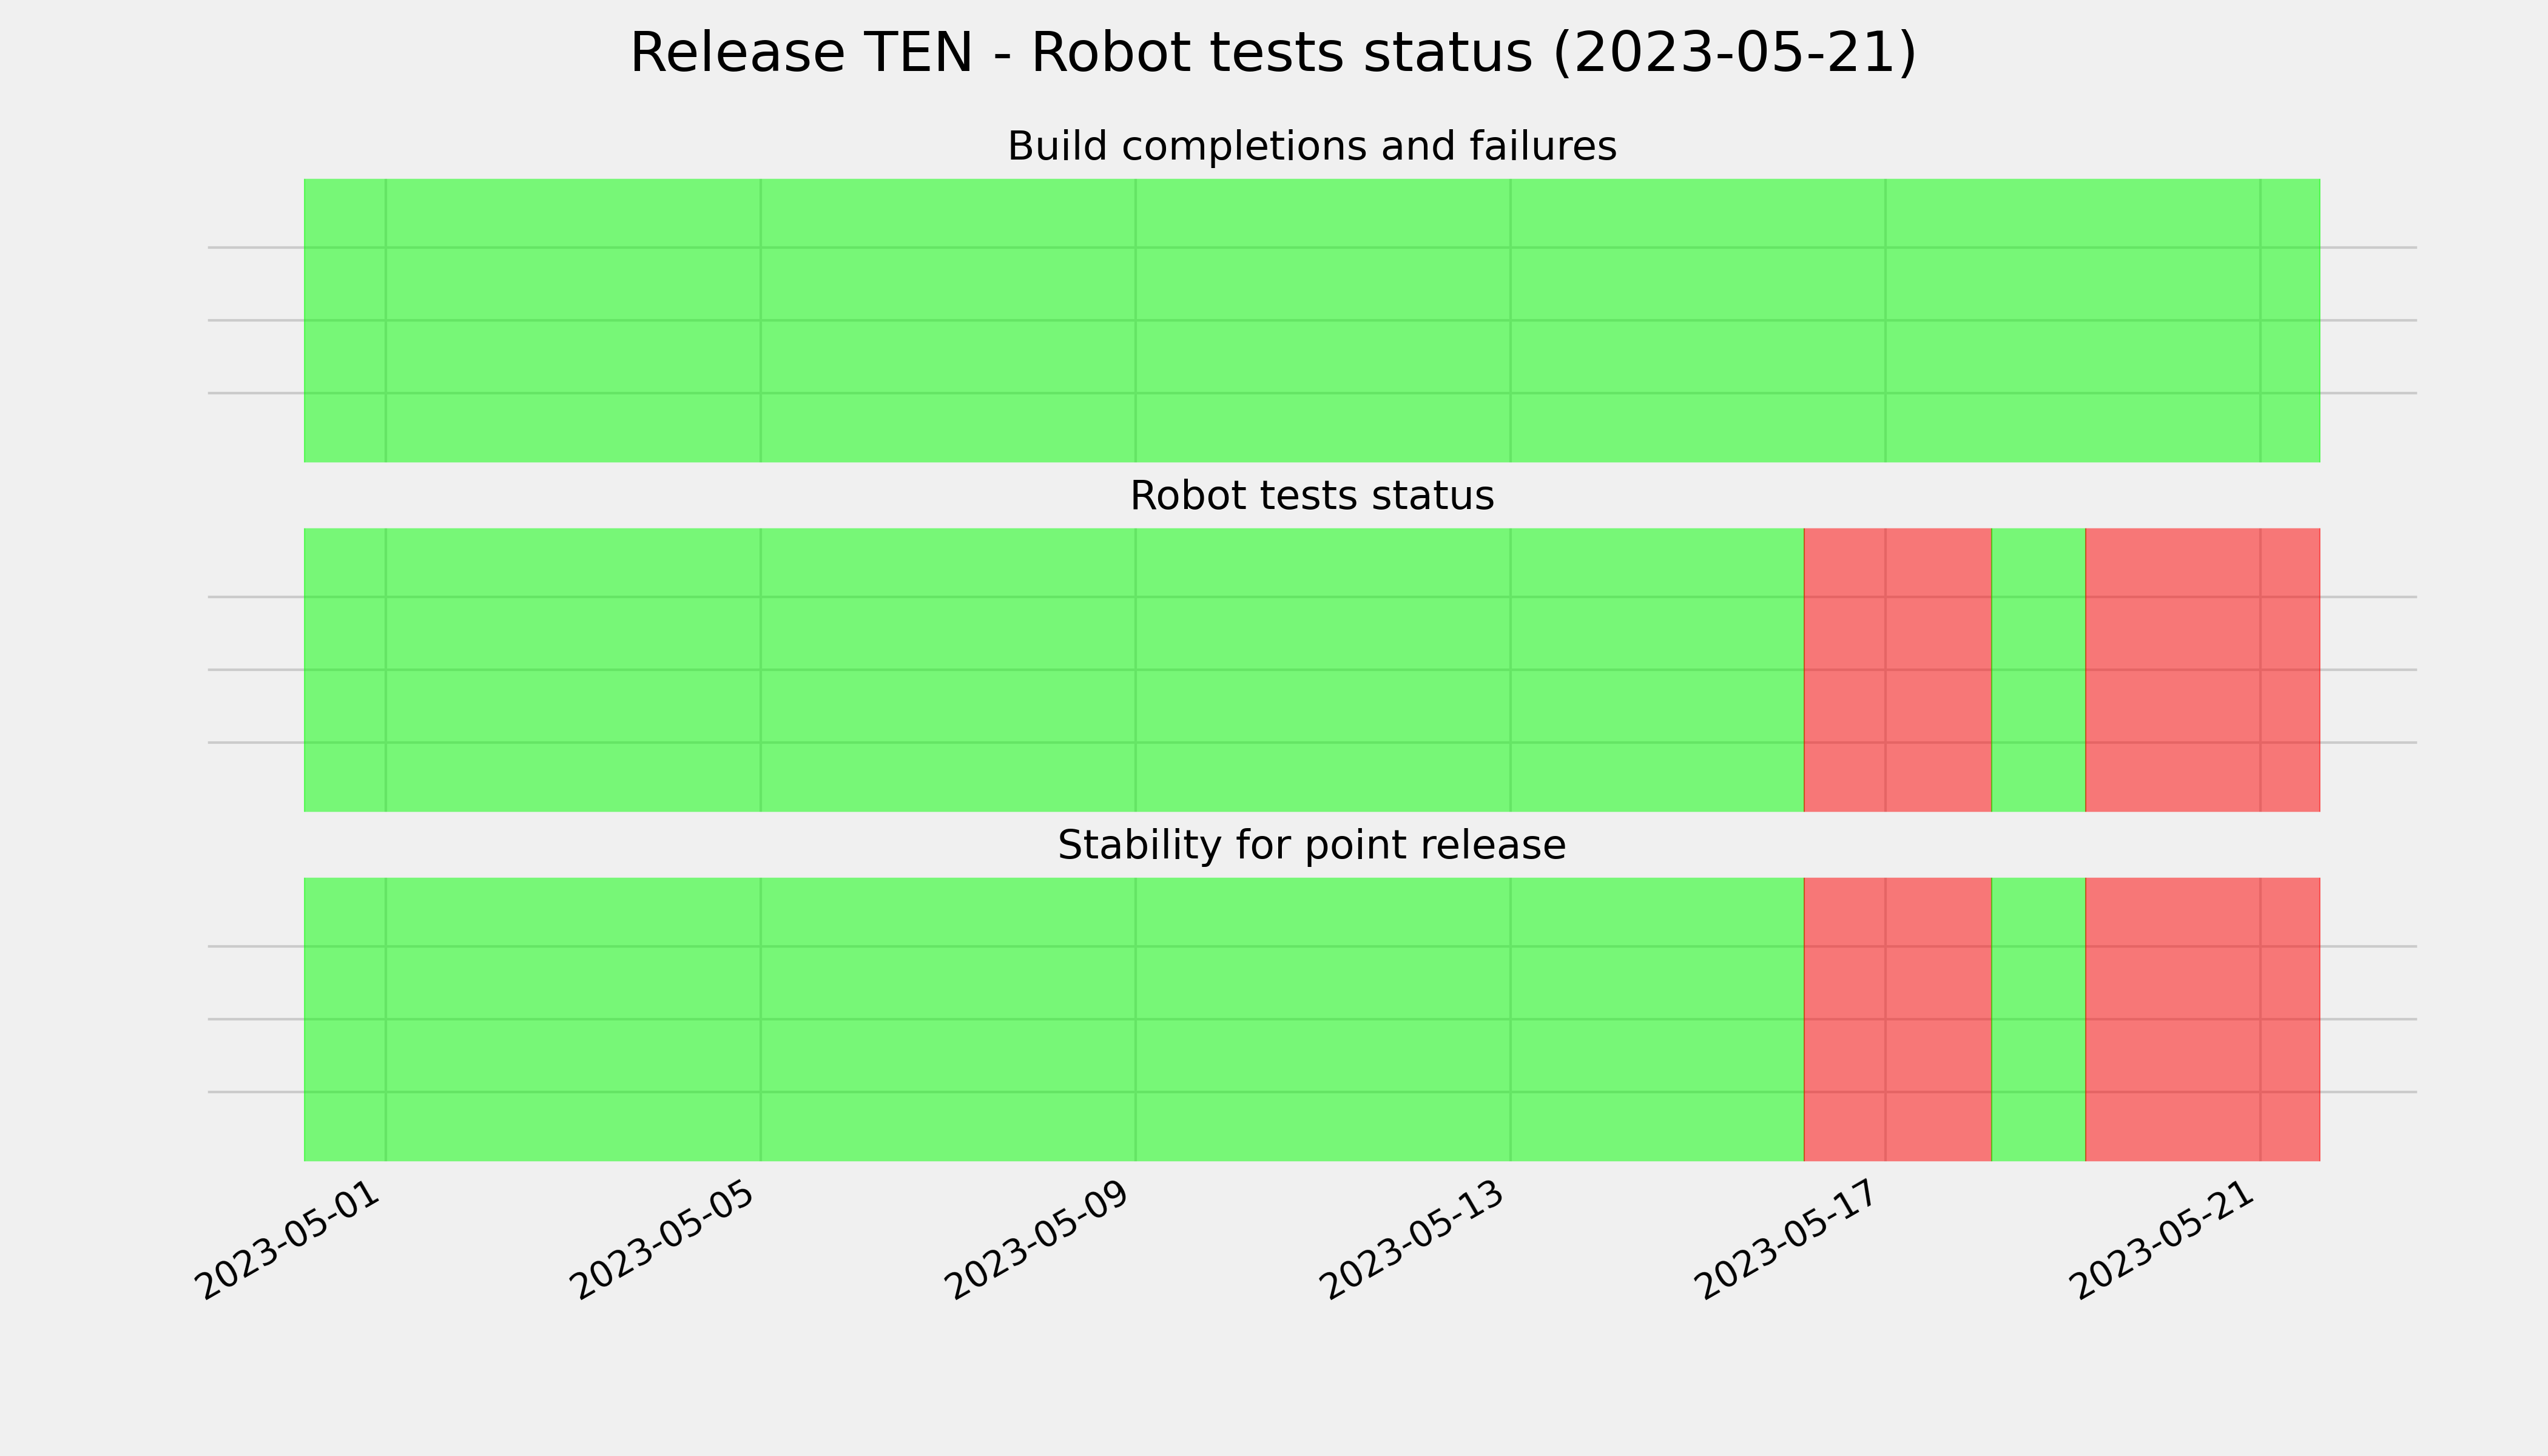This screenshot has height=1456, width=2548.
Task: Click the large green region in Robot tests status chart
Action: point(1054,670)
